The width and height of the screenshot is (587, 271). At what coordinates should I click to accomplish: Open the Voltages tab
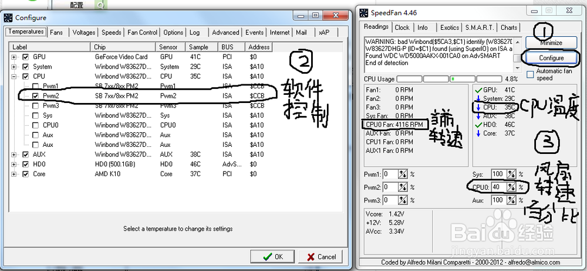[84, 32]
